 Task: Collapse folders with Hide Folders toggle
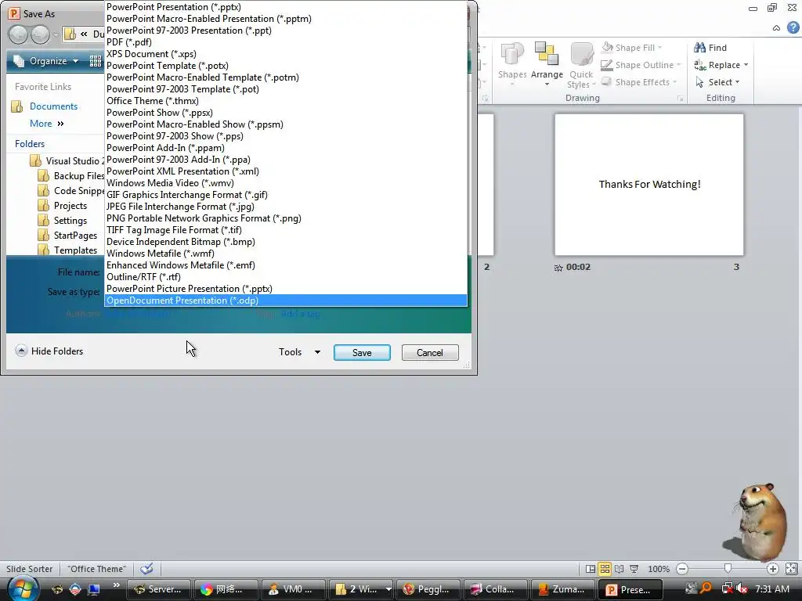(x=49, y=351)
